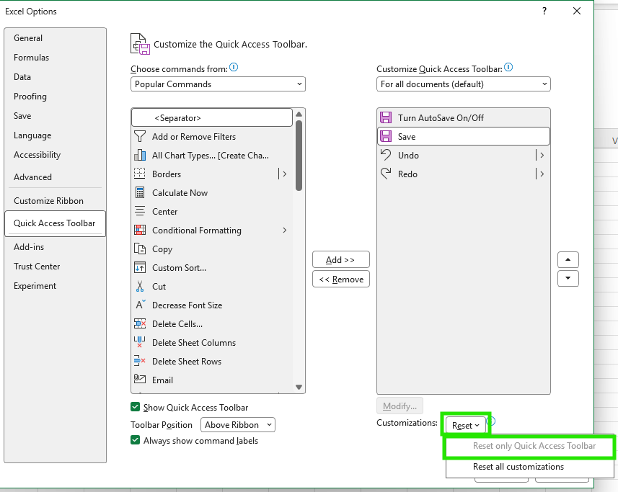Expand the Redo split arrow
The width and height of the screenshot is (618, 492).
tap(542, 174)
